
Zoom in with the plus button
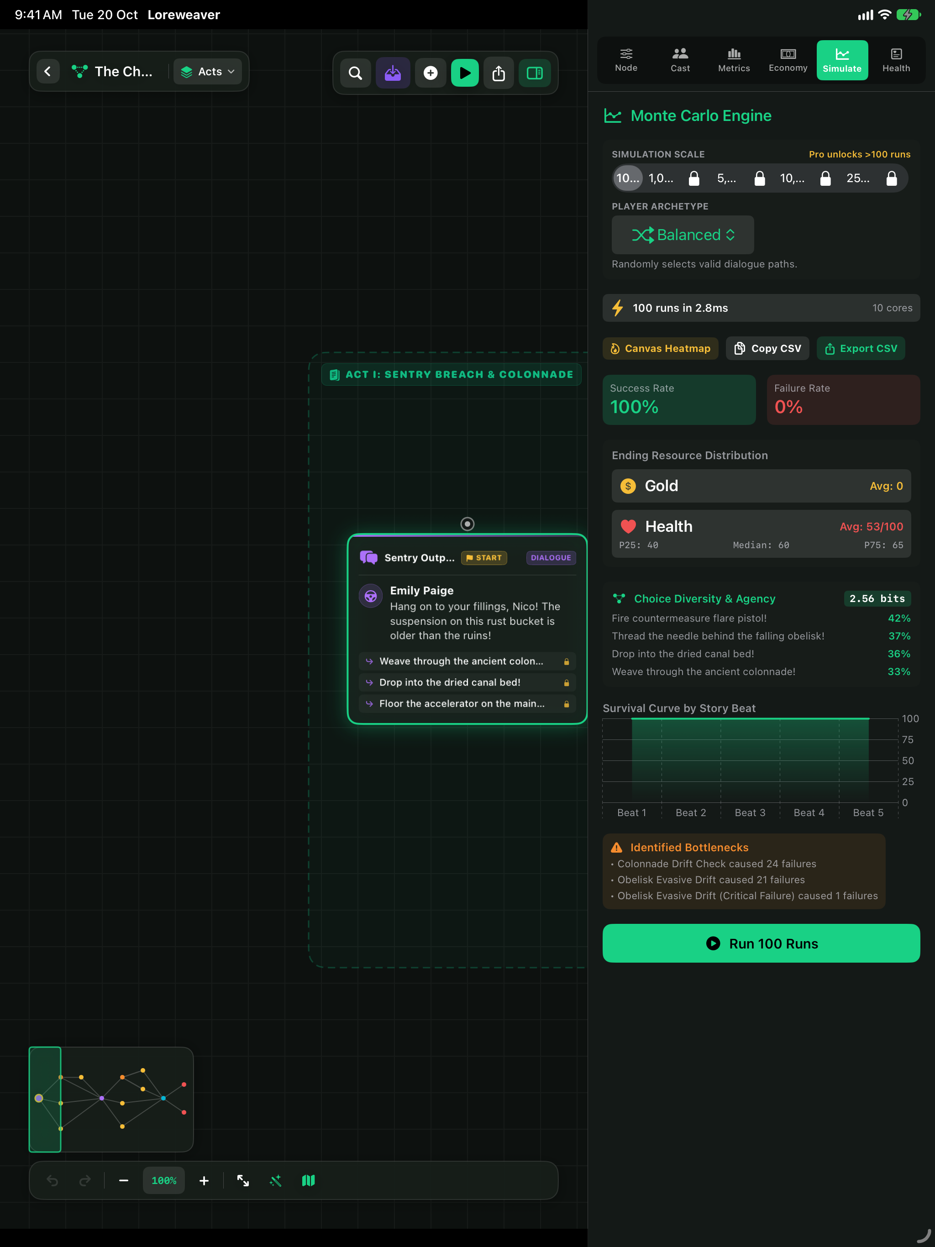coord(204,1180)
